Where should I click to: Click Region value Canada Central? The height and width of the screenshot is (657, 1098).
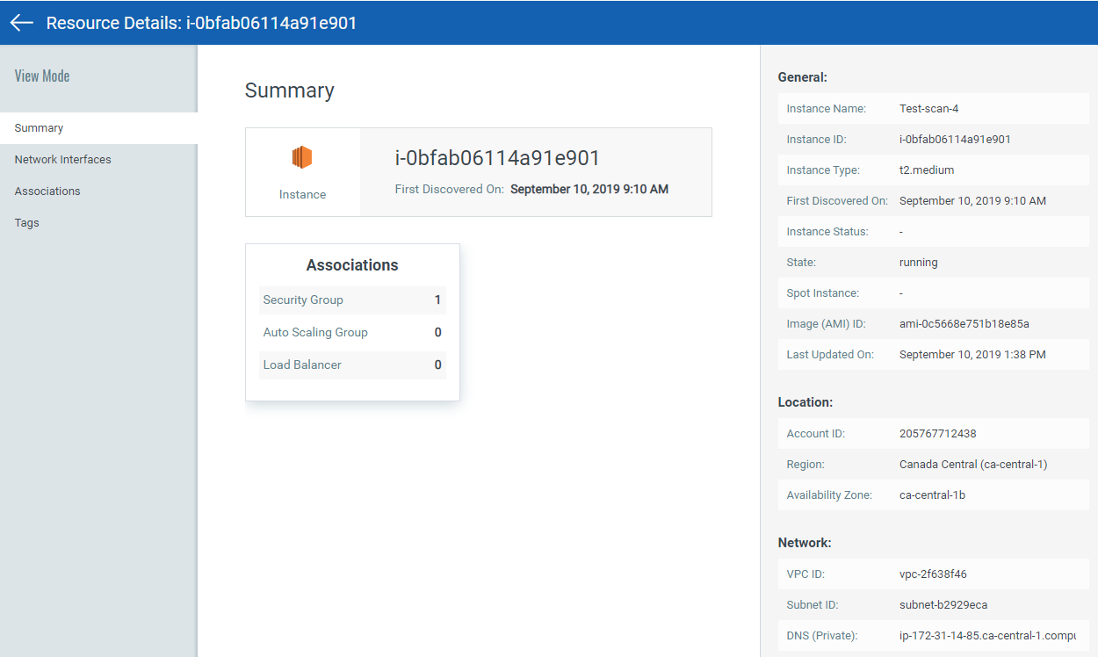[973, 465]
